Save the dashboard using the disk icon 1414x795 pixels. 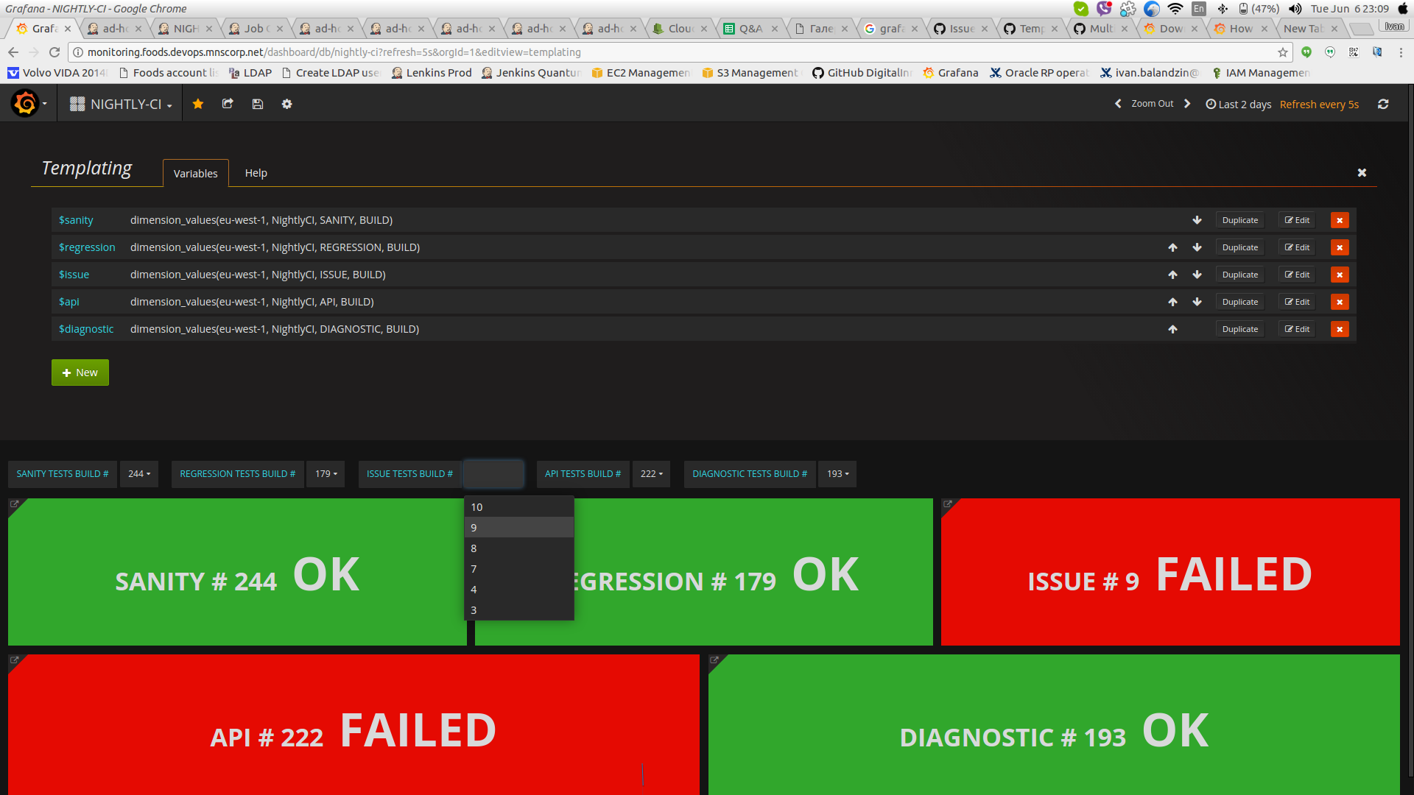click(x=257, y=104)
